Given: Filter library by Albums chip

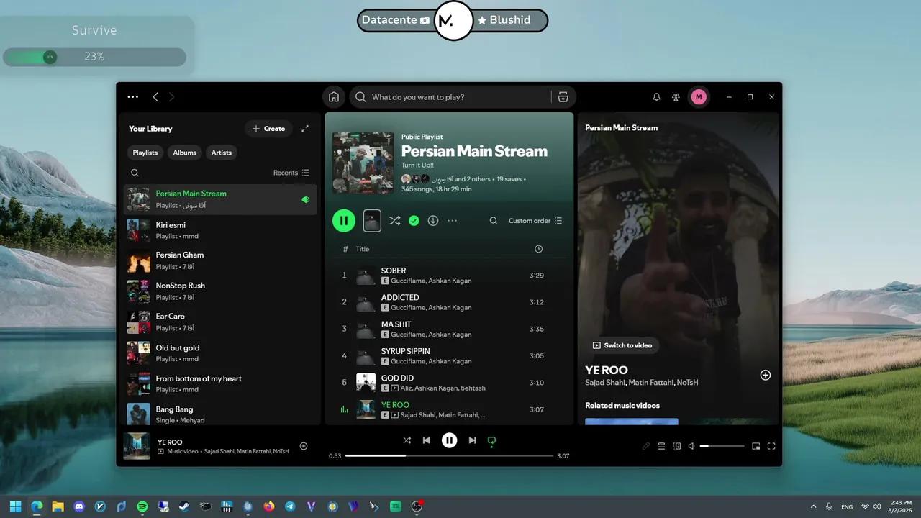Looking at the screenshot, I should tap(184, 153).
